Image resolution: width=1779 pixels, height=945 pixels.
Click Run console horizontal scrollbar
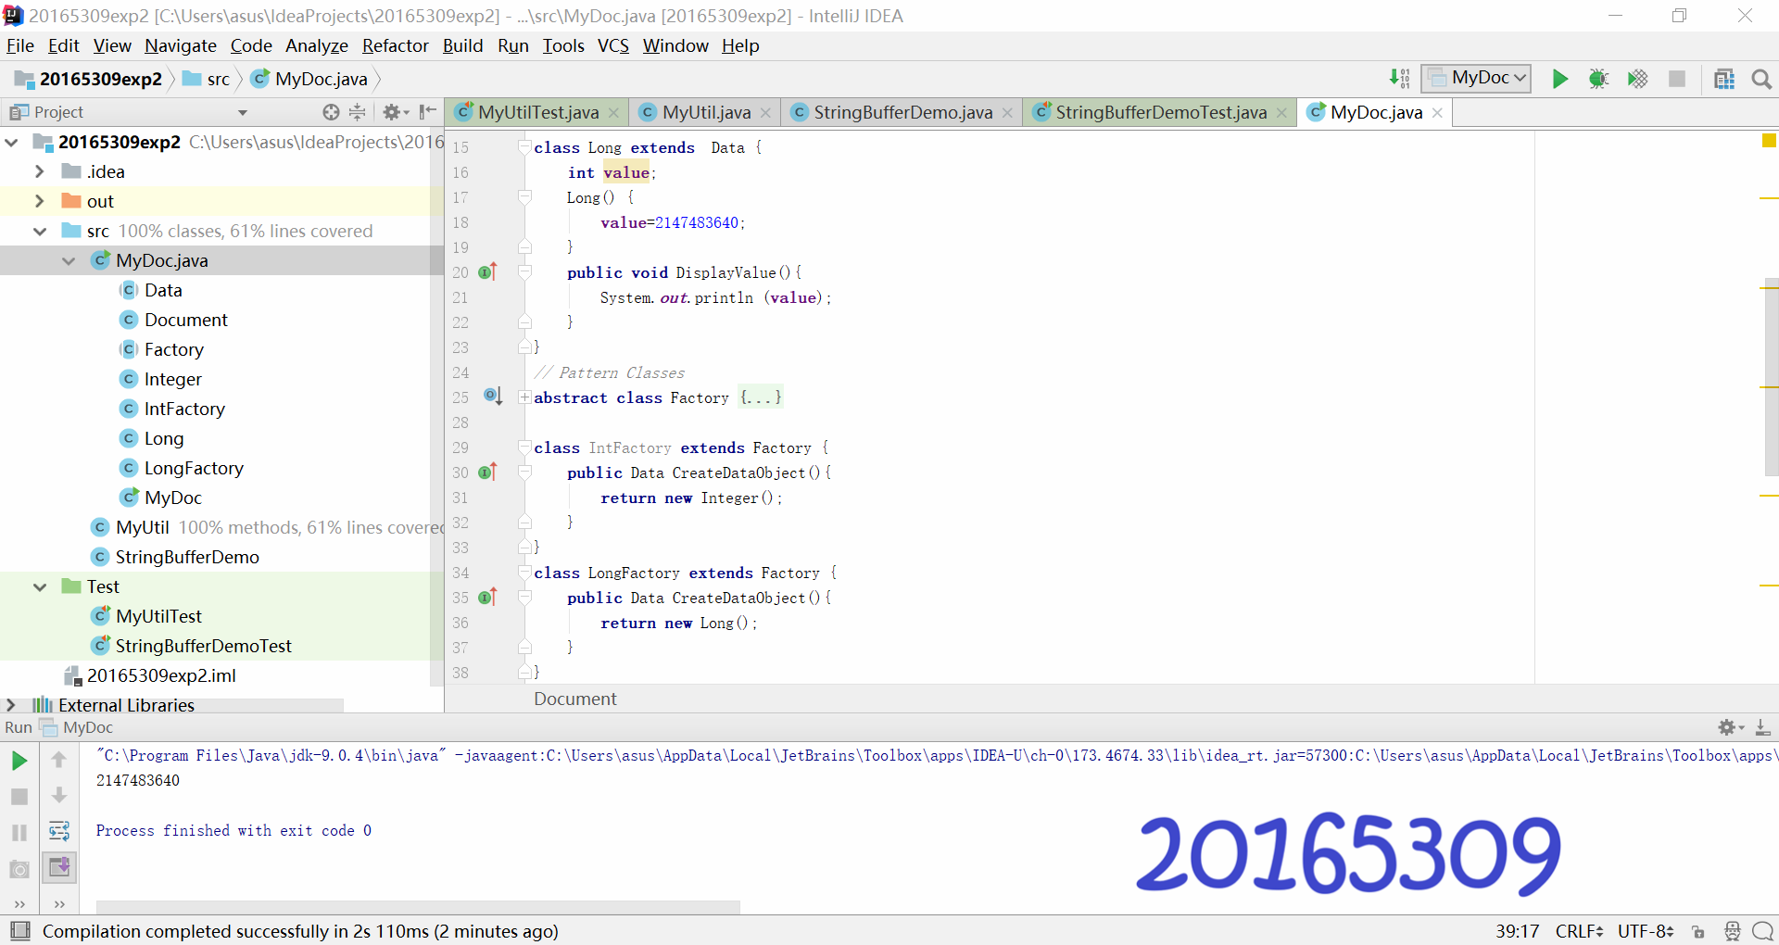[418, 907]
